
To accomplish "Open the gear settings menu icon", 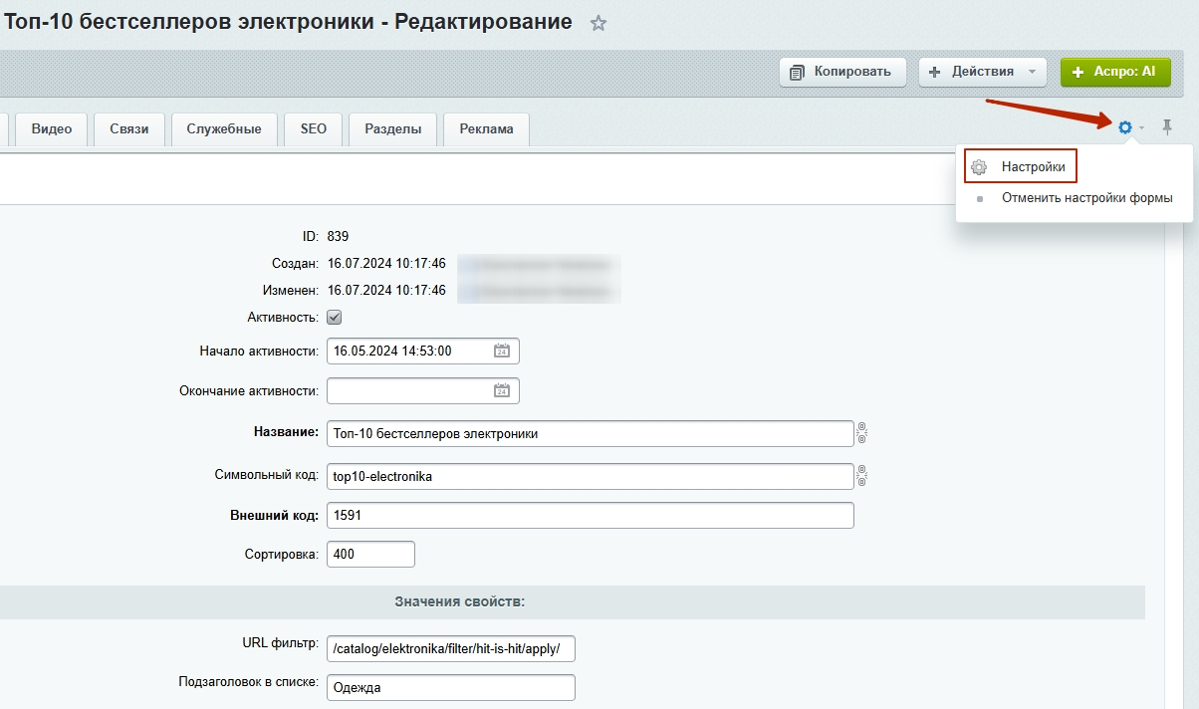I will [x=1125, y=127].
